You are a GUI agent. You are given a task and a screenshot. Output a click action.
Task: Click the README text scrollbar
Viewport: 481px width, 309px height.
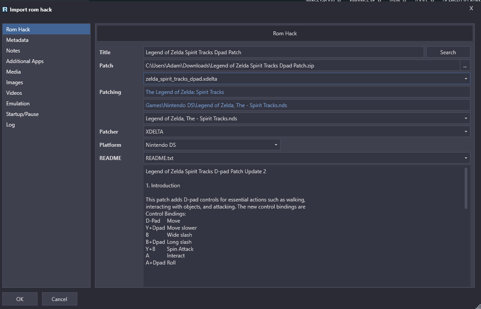466,188
